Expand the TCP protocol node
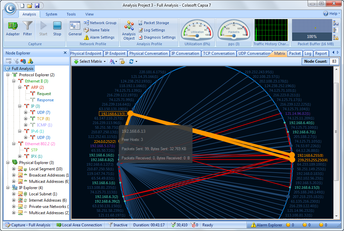 26,119
